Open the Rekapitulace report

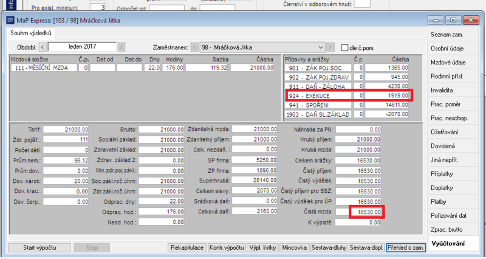[x=187, y=247]
